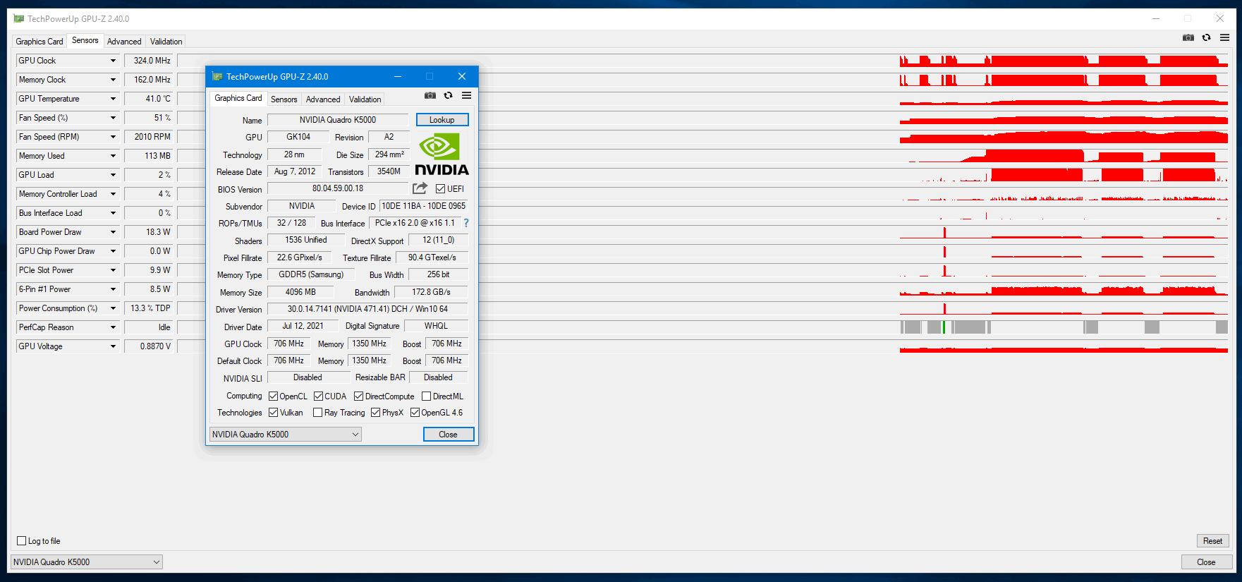The image size is (1242, 582).
Task: Click GPU-Z icon in front dialog title bar
Action: [217, 76]
